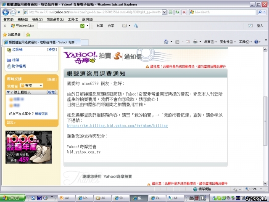Screen dimensions: 269x202
Task: Select the 帳號遭盜用退費通知 browser tab
Action: pyautogui.click(x=41, y=42)
